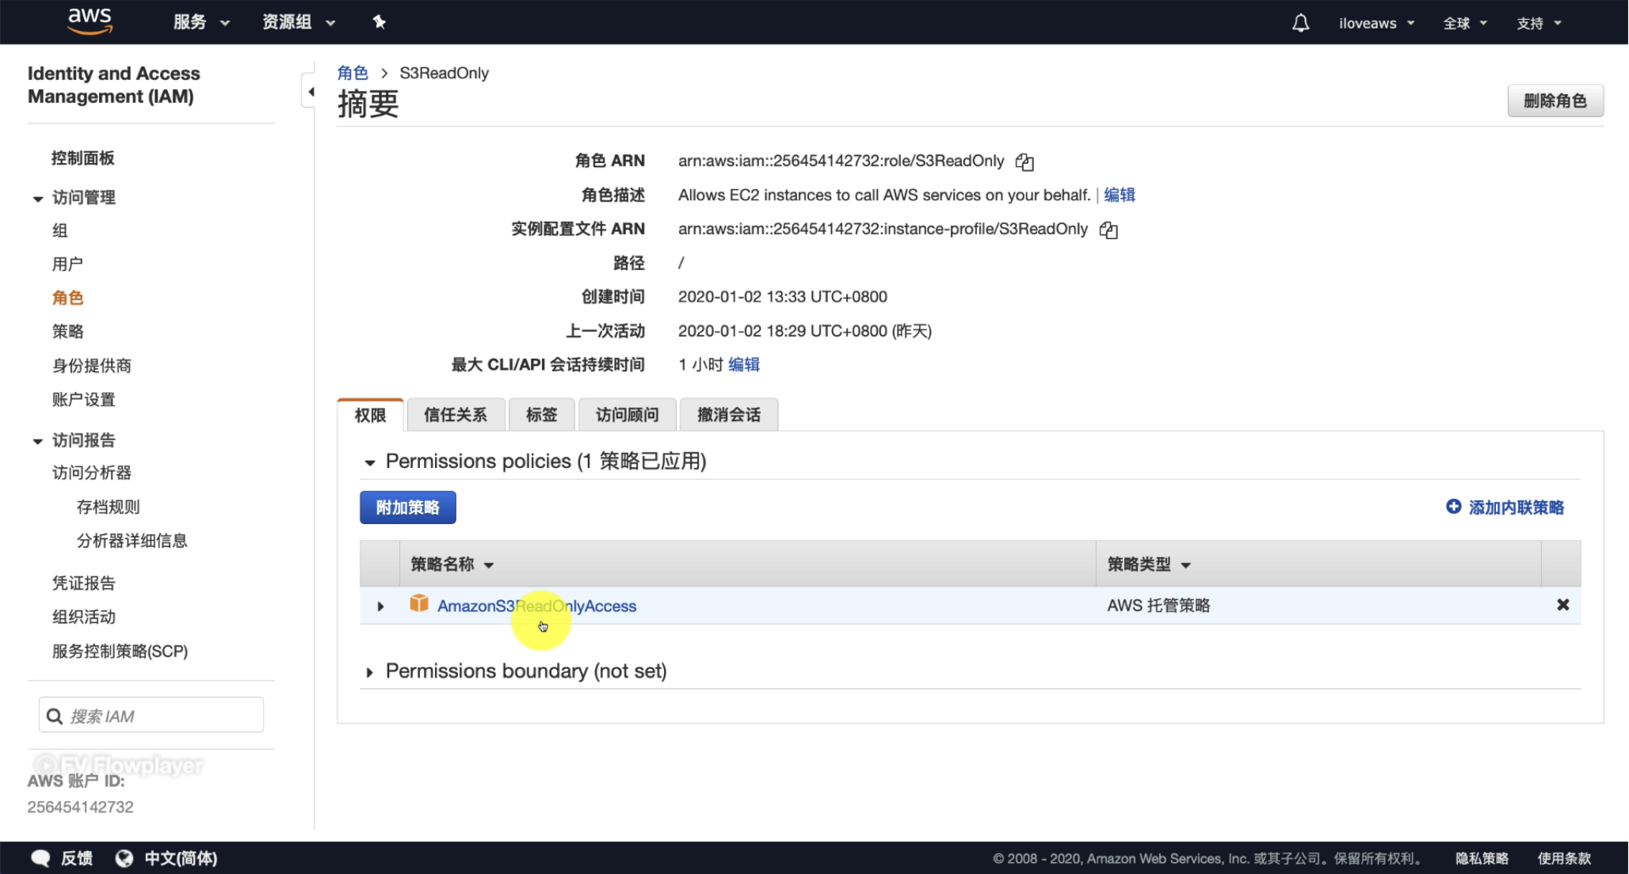
Task: Go to 角色 breadcrumb link
Action: 352,73
